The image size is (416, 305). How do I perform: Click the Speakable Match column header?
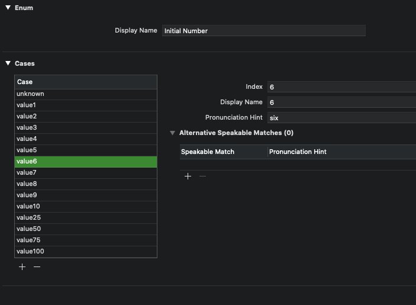[x=223, y=152]
